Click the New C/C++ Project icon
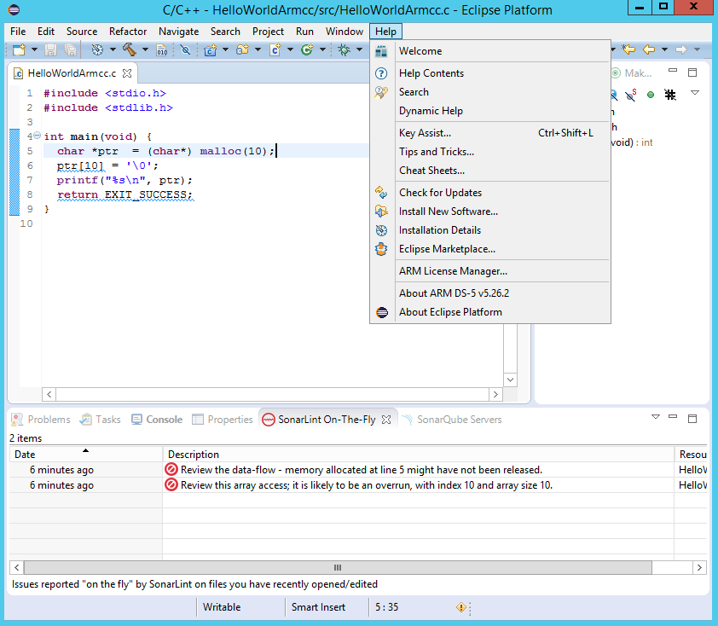718x626 pixels. pos(211,50)
